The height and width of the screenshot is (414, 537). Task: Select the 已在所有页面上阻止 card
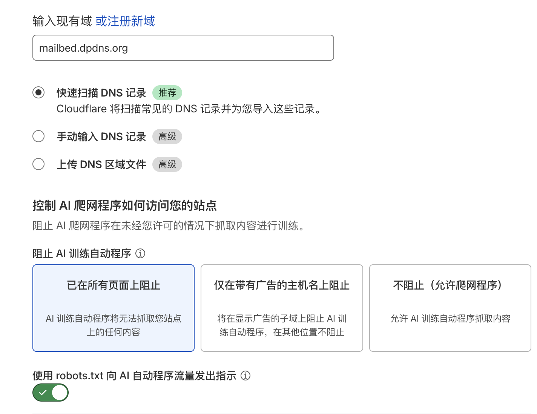114,308
